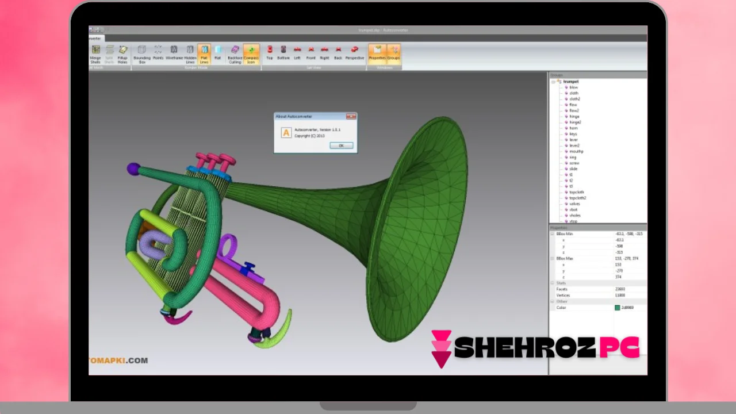736x414 pixels.
Task: Select the keys group
Action: click(x=573, y=134)
